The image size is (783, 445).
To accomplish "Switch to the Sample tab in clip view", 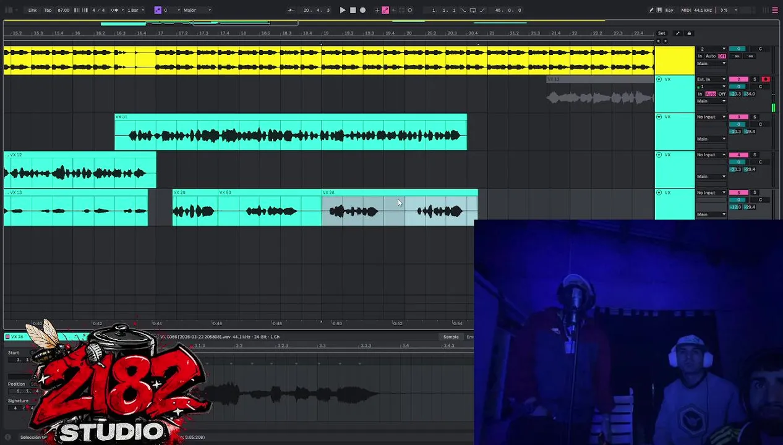I will (451, 337).
